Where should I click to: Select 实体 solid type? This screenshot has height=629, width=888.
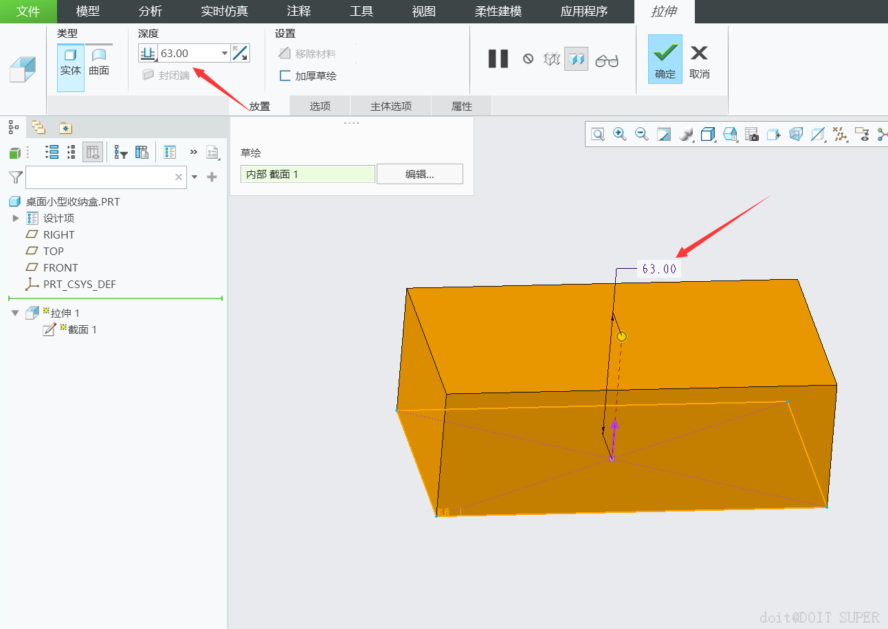(x=70, y=62)
